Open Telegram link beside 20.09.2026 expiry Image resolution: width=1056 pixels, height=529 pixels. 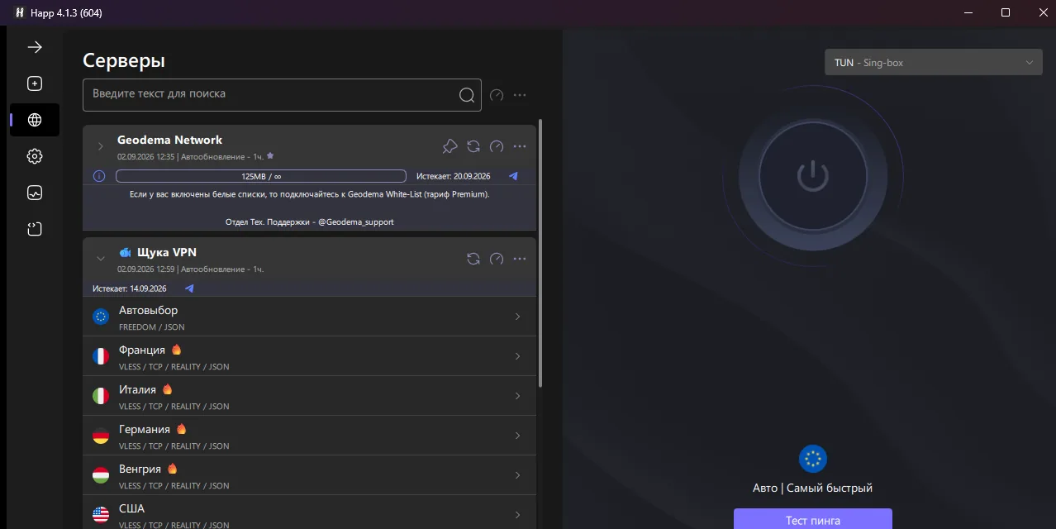[513, 176]
